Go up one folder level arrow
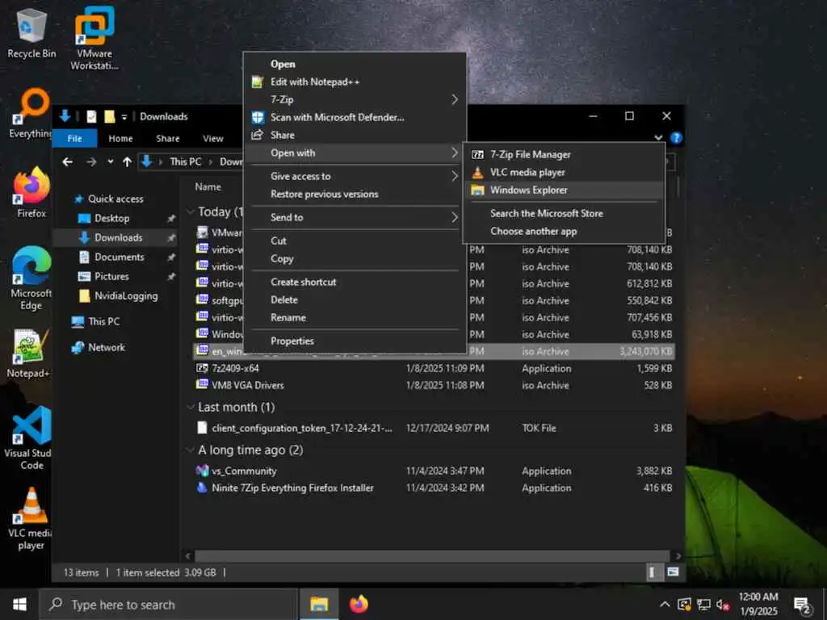Screen dimensions: 827x620 (x=127, y=161)
